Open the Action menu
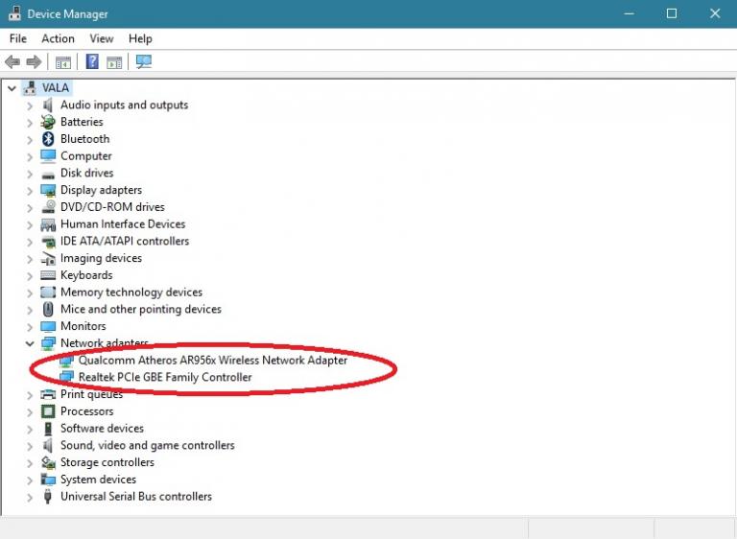This screenshot has width=737, height=539. point(58,38)
